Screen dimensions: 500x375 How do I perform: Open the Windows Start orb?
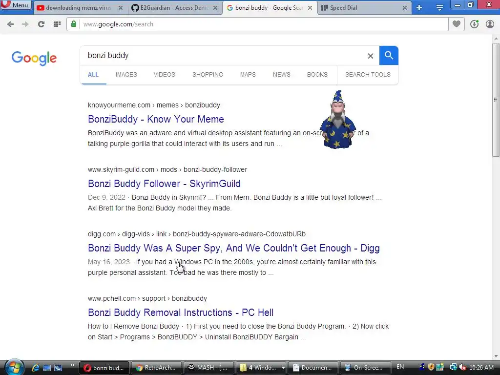pyautogui.click(x=14, y=367)
